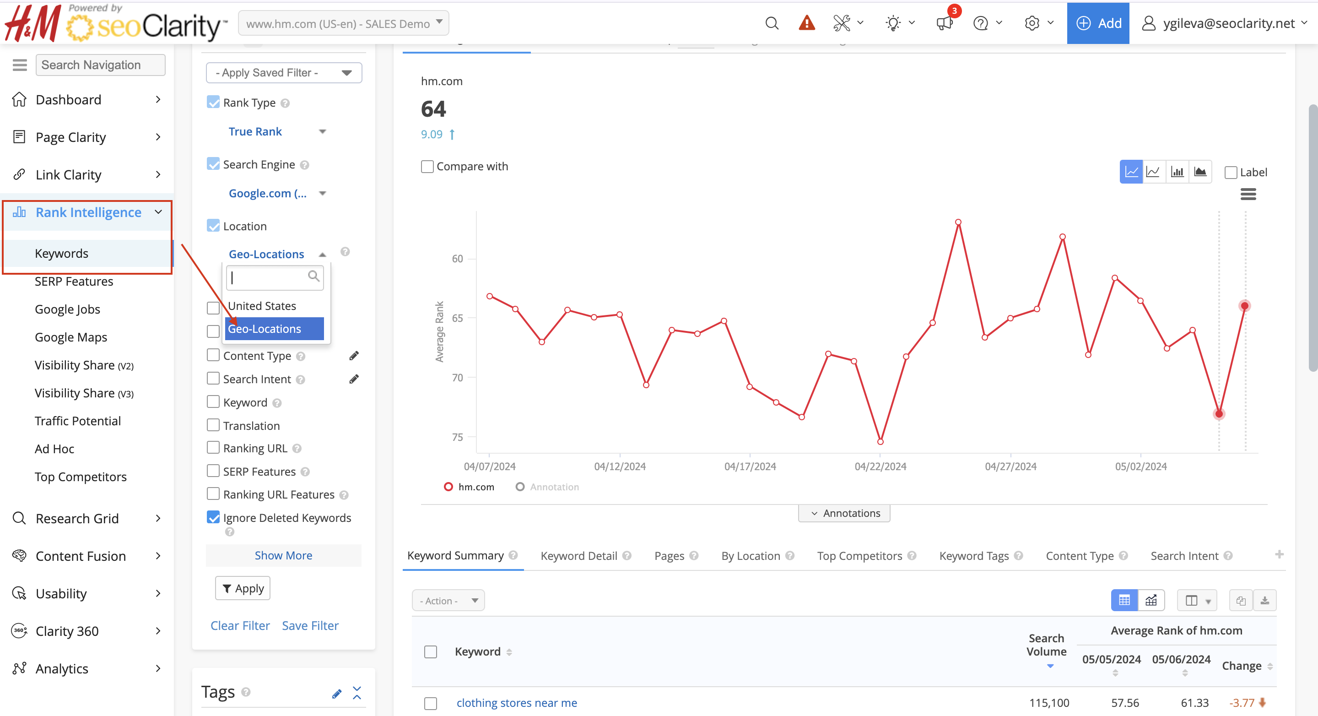Uncheck Ignore Deleted Keywords
The height and width of the screenshot is (716, 1318).
[213, 517]
